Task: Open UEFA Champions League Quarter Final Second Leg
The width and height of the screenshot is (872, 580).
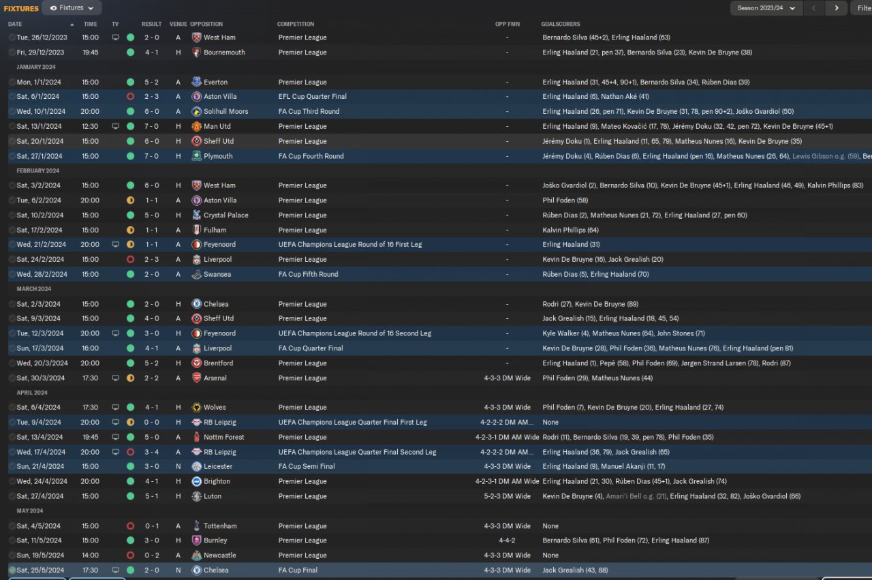Action: pos(357,452)
